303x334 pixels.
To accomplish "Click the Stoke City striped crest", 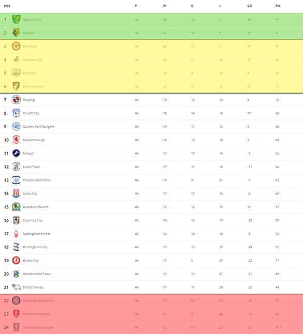I will pyautogui.click(x=16, y=193).
